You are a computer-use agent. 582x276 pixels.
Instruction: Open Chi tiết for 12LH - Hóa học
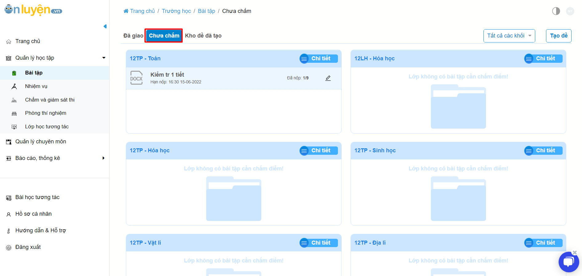(543, 58)
